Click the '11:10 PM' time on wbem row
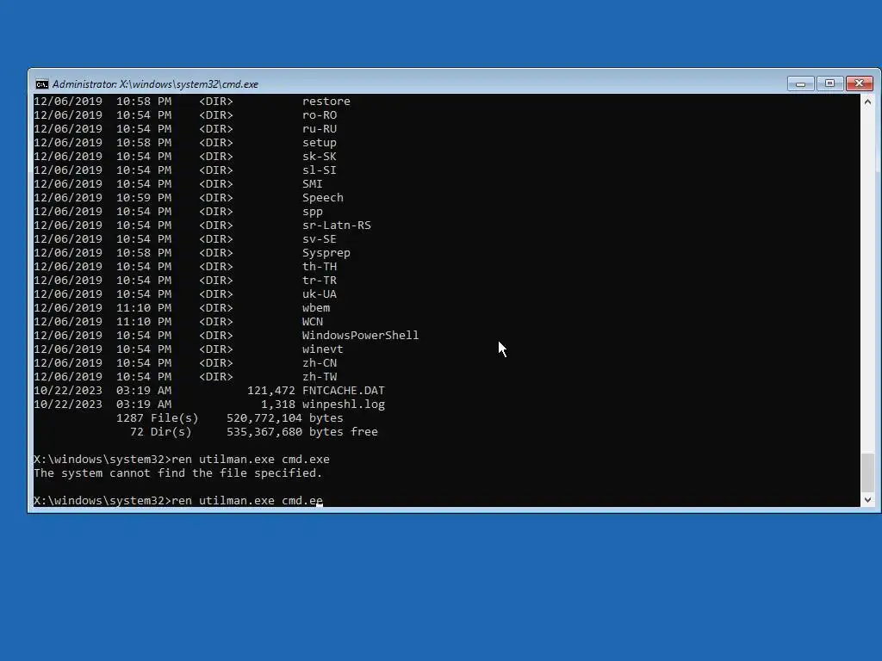 pos(144,307)
